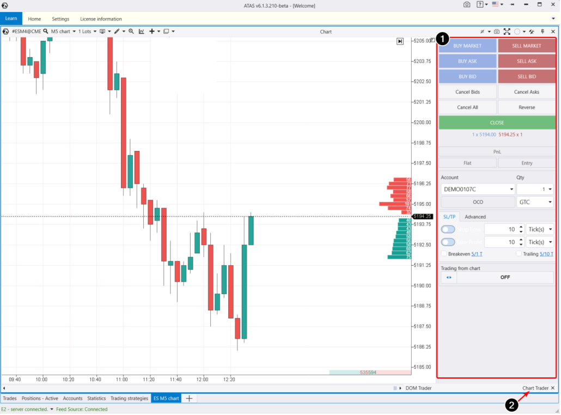This screenshot has width=561, height=415.
Task: Click the plus icon on the chart toolbar
Action: pyautogui.click(x=153, y=32)
